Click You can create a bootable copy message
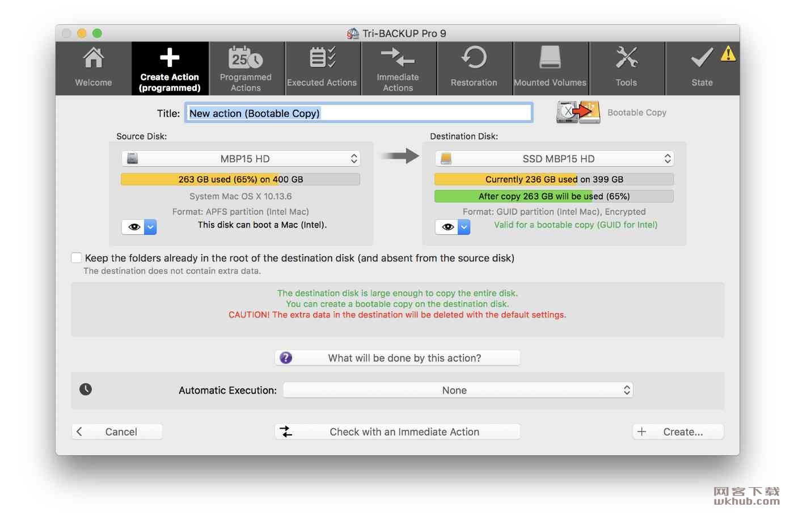The image size is (794, 516). coord(398,304)
